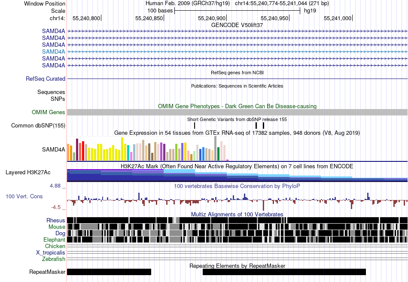
Task: Click the Human Feb. 2009 (GRCh37/hg19) text
Action: pyautogui.click(x=188, y=3)
